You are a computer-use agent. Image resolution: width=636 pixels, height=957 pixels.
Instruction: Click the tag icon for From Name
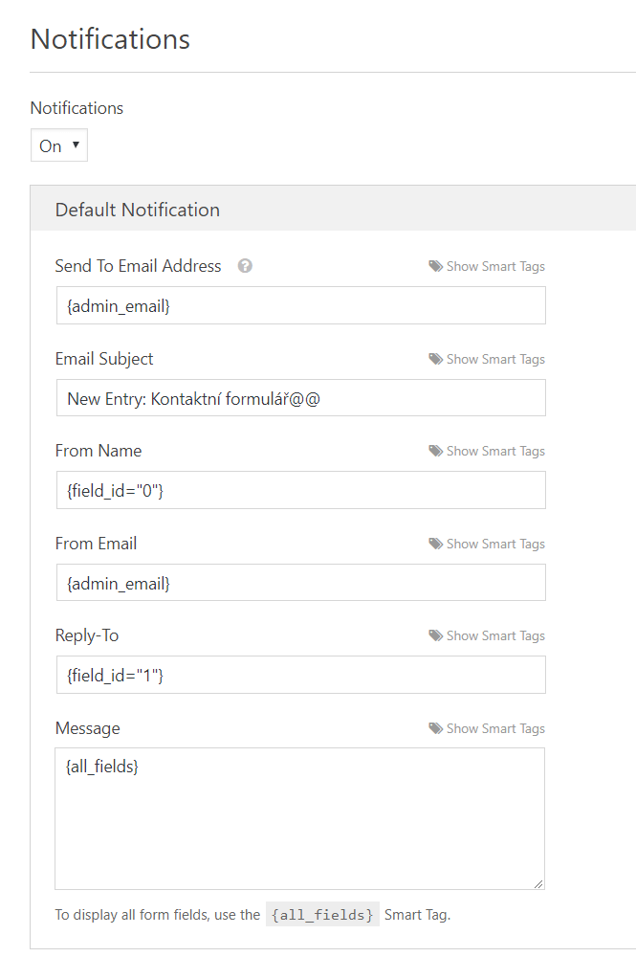[435, 451]
